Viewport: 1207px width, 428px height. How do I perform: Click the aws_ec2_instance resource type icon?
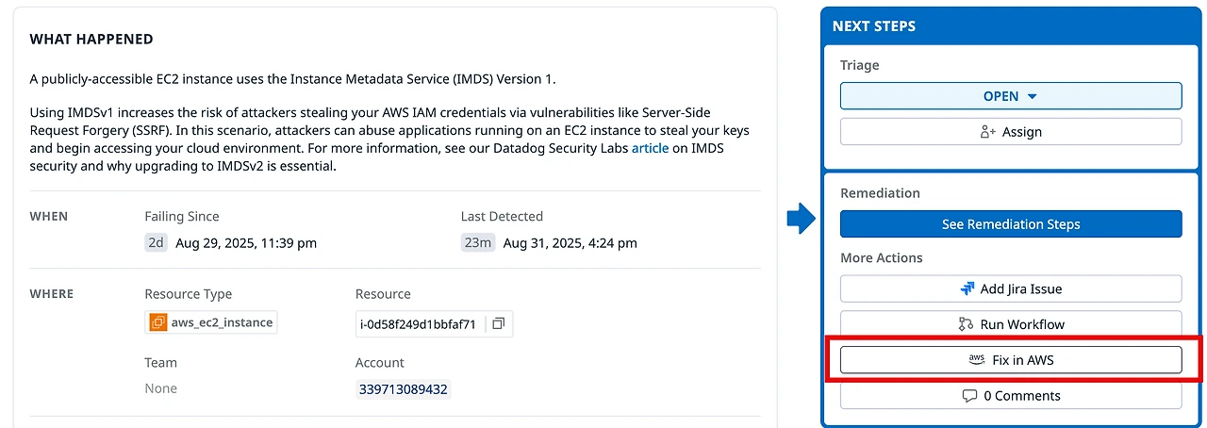[158, 322]
